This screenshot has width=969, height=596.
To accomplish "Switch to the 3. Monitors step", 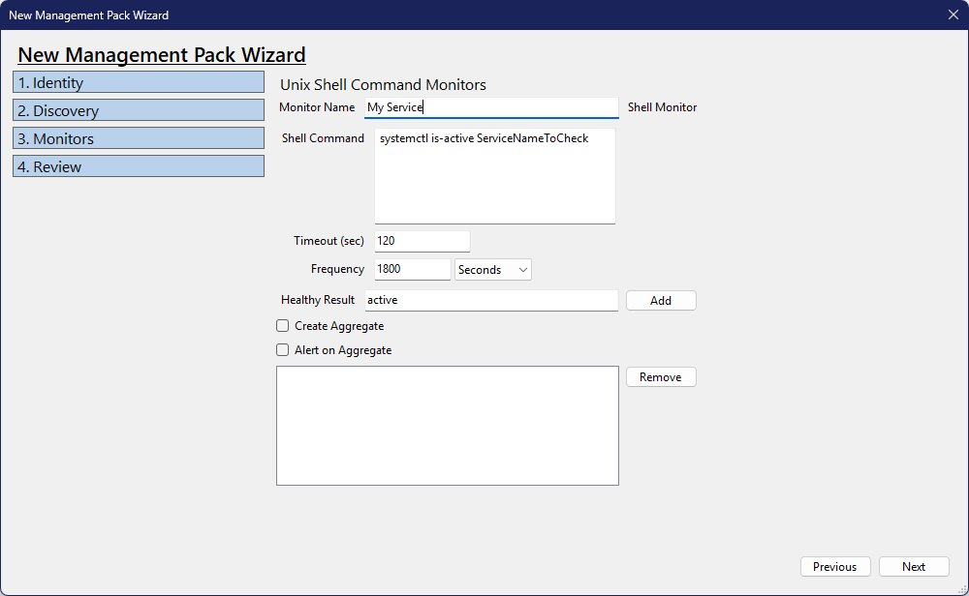I will click(x=139, y=138).
